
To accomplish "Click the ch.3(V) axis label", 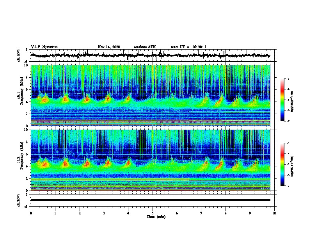I will click(19, 201).
